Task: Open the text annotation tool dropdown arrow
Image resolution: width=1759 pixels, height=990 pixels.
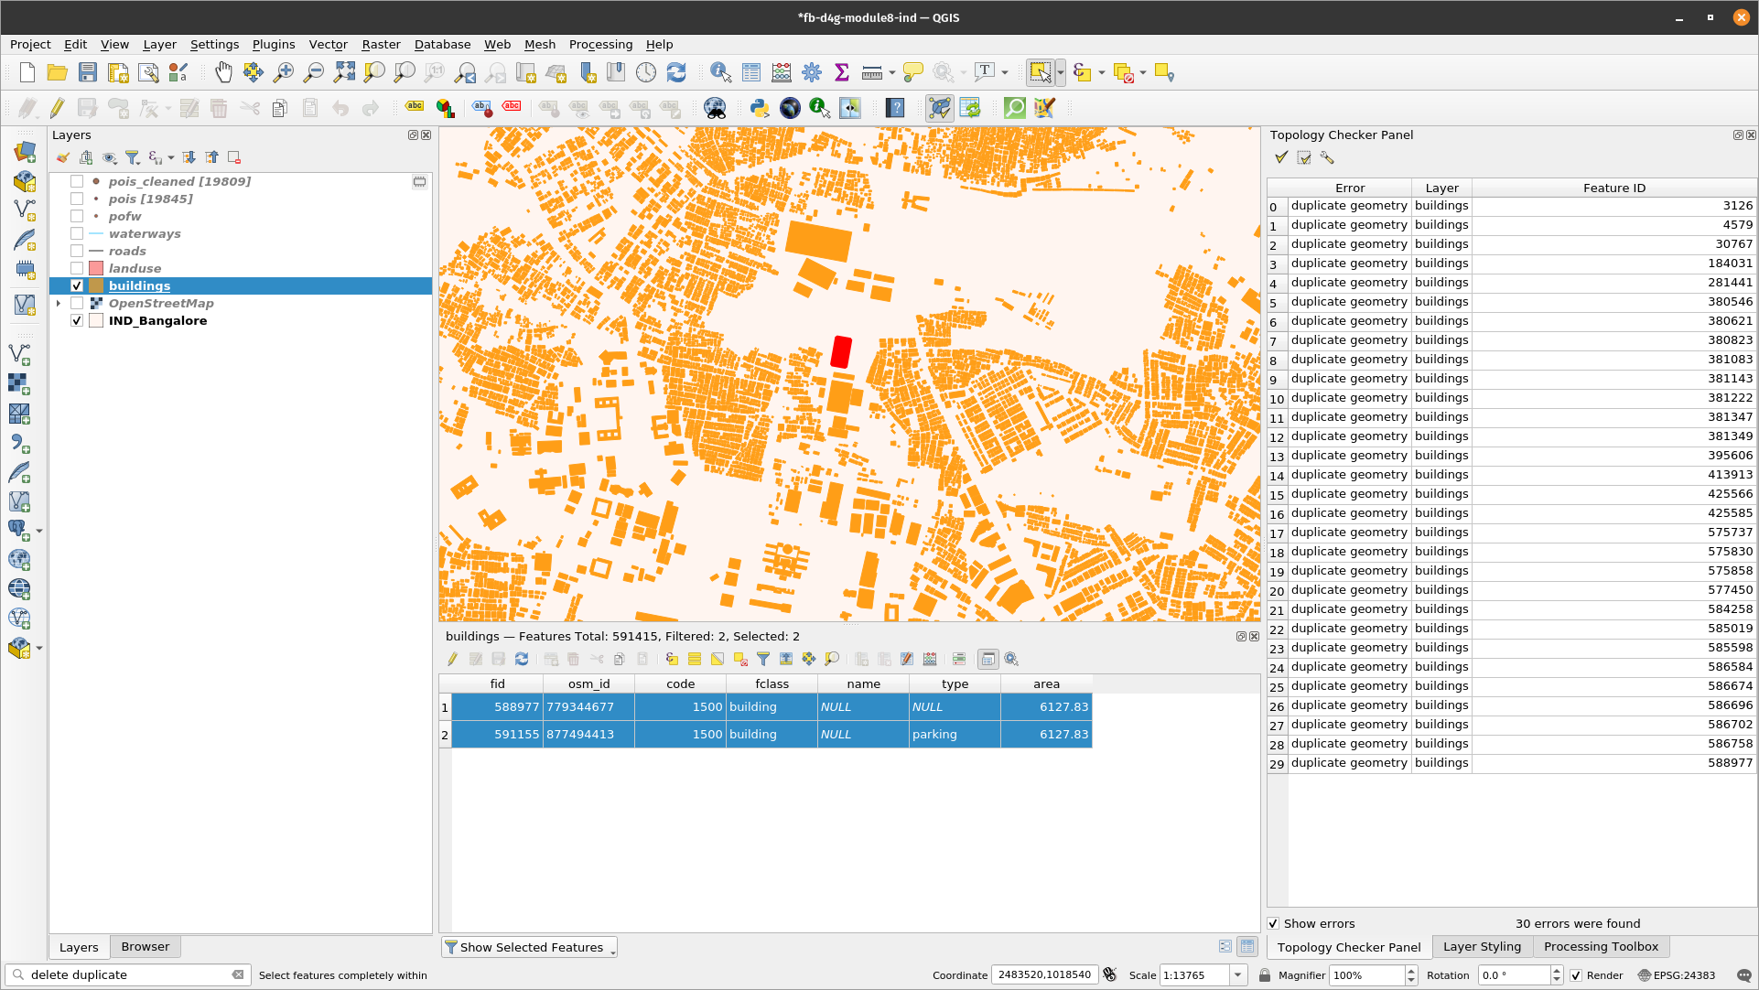Action: pos(1005,73)
